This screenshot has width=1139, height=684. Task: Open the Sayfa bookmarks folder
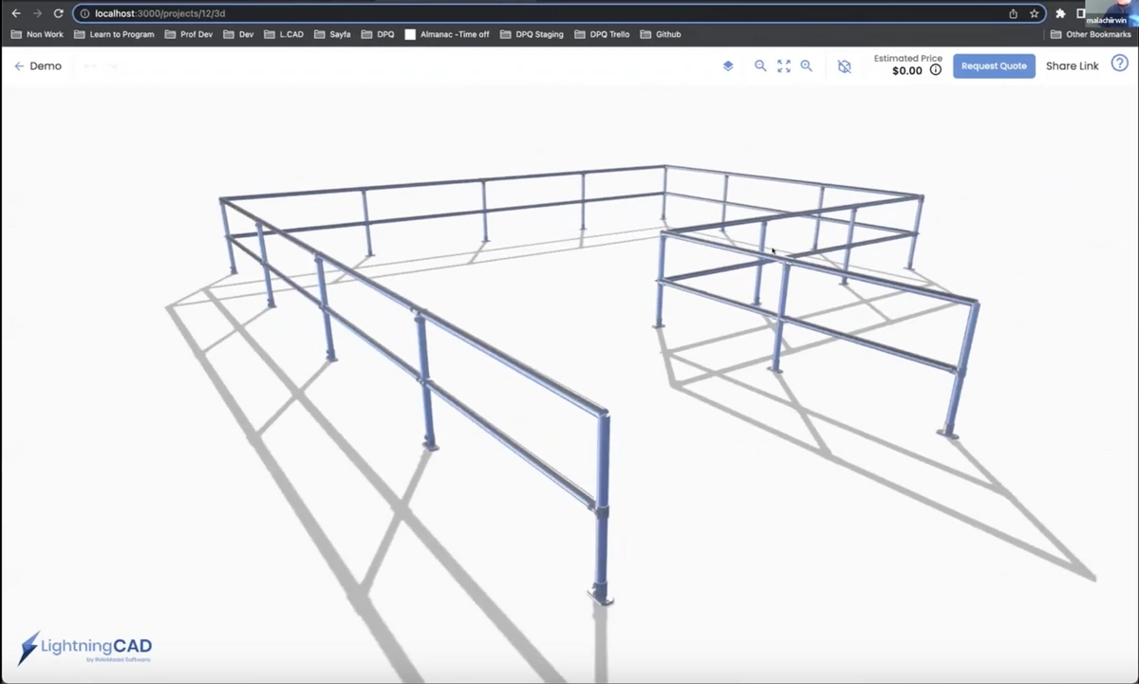332,34
